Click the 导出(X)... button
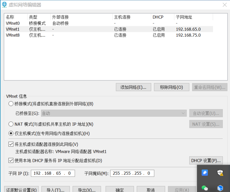The height and width of the screenshot is (192, 230). [x=87, y=190]
